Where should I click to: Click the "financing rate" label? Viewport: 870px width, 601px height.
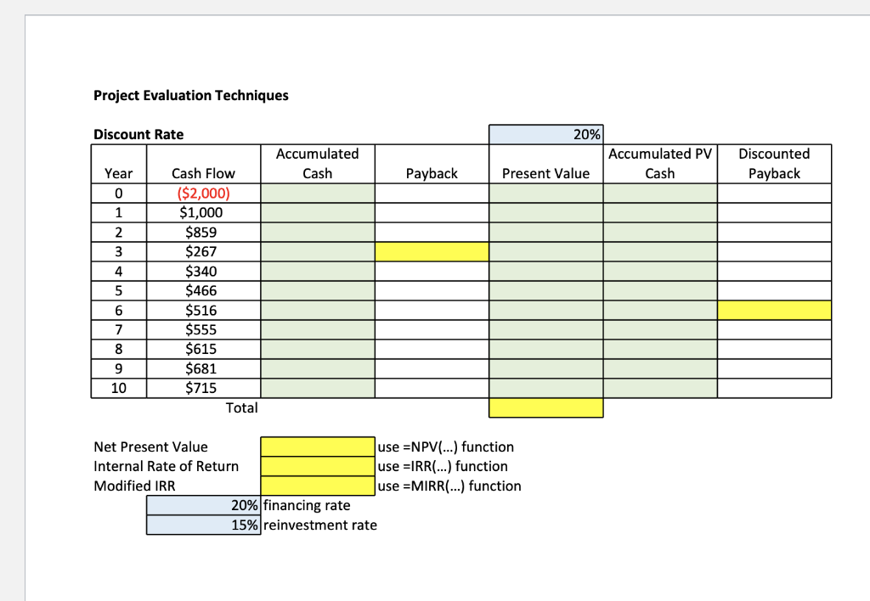click(307, 506)
